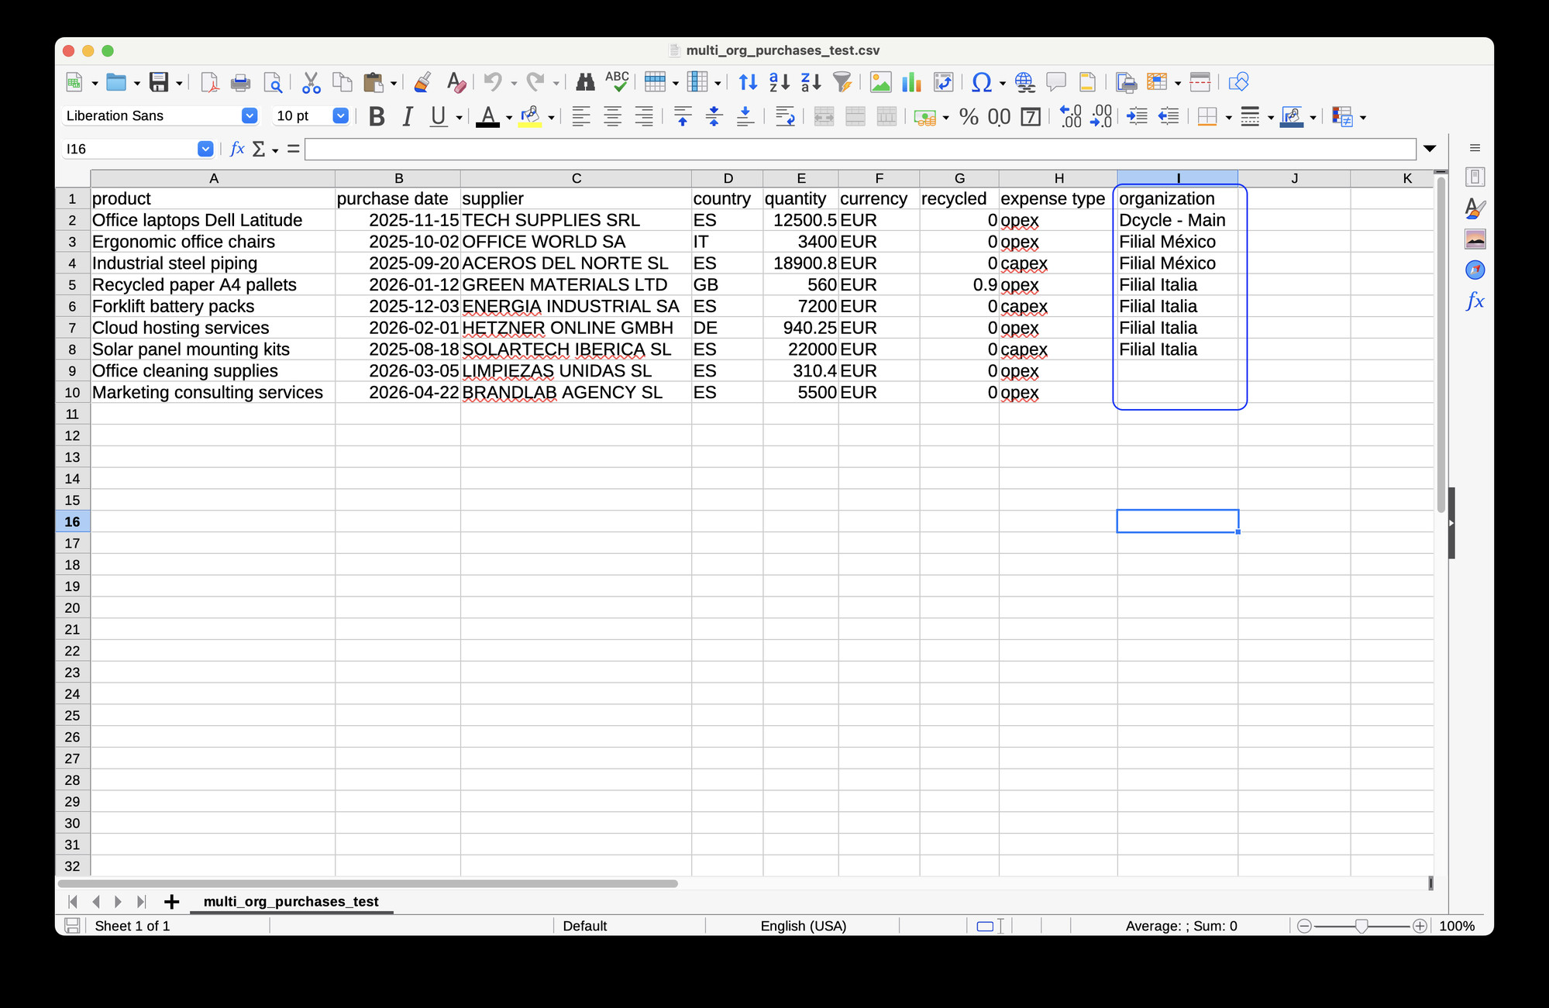Insert Comment speech bubble icon

[1056, 82]
